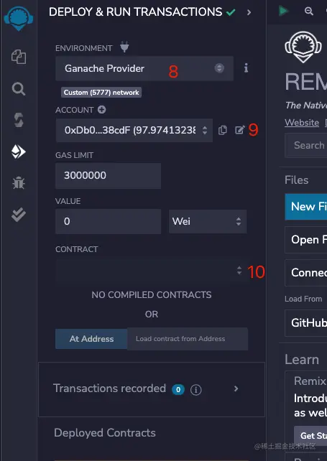Click the plus icon next to ACCOUNT
327x461 pixels.
click(x=102, y=110)
